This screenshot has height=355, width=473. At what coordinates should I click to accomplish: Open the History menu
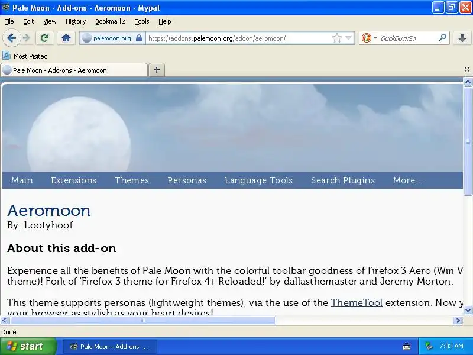tap(76, 21)
